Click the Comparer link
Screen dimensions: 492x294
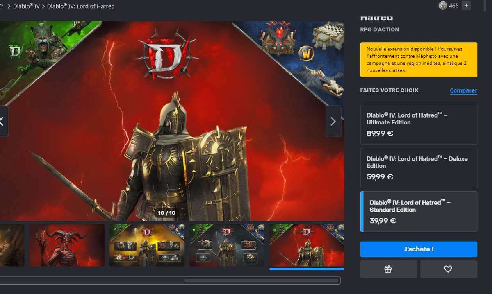pos(463,90)
